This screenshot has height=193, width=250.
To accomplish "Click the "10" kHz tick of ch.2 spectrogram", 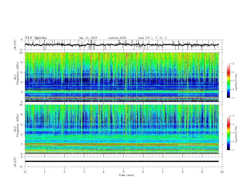I will pos(21,105).
